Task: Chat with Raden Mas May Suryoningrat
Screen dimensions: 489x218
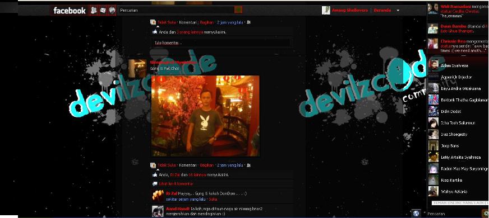Action: coord(458,169)
